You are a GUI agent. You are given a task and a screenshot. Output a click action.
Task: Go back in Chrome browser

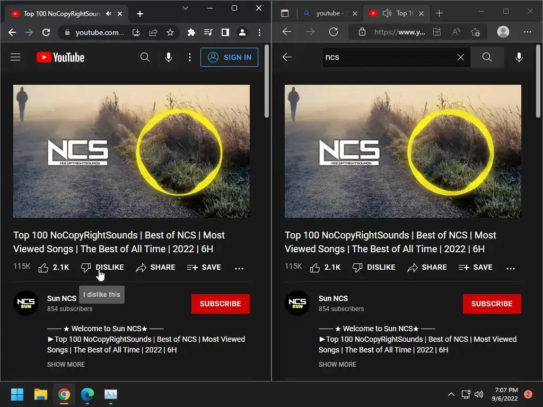pyautogui.click(x=12, y=32)
